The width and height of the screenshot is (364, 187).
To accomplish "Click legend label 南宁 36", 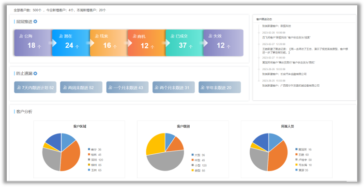I will point(96,149).
